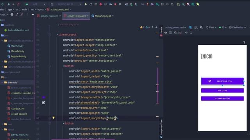Click the pack/expand horizontally icon in design toolbar

(186, 33)
